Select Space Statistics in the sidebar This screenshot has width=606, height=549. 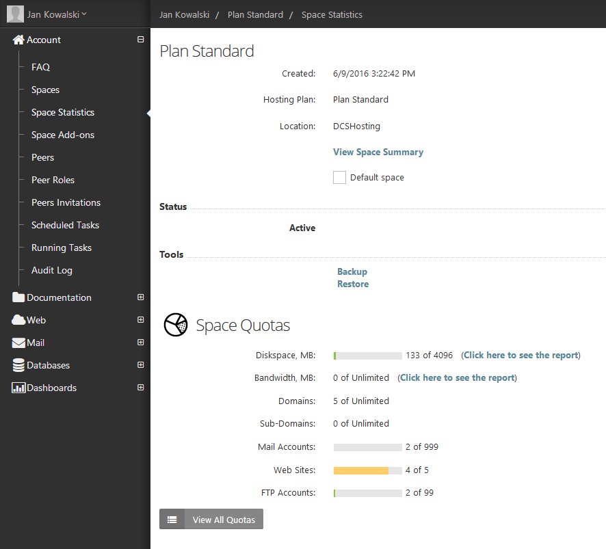[63, 112]
